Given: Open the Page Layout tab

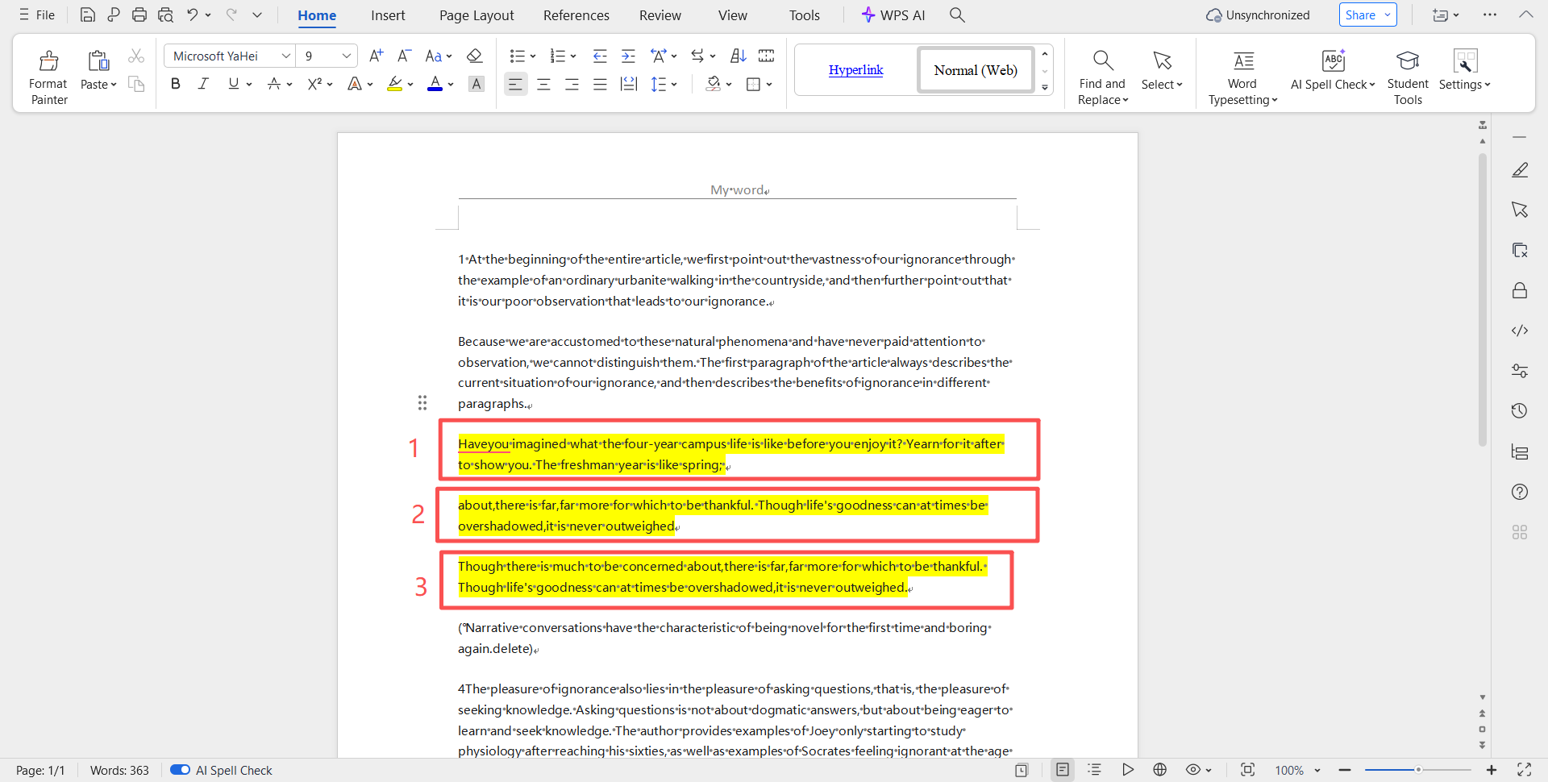Looking at the screenshot, I should 476,15.
